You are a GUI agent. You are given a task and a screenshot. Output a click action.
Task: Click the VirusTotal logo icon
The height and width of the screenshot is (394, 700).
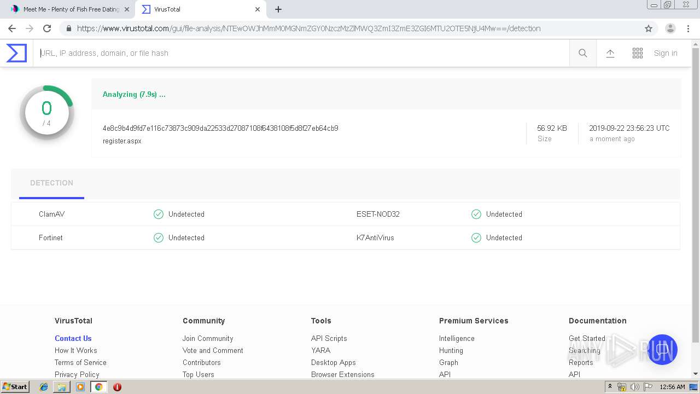[x=16, y=53]
